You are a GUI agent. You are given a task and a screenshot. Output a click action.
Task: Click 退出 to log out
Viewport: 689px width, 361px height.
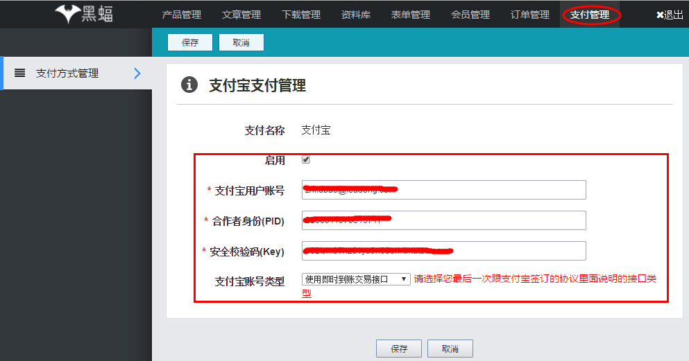coord(670,15)
